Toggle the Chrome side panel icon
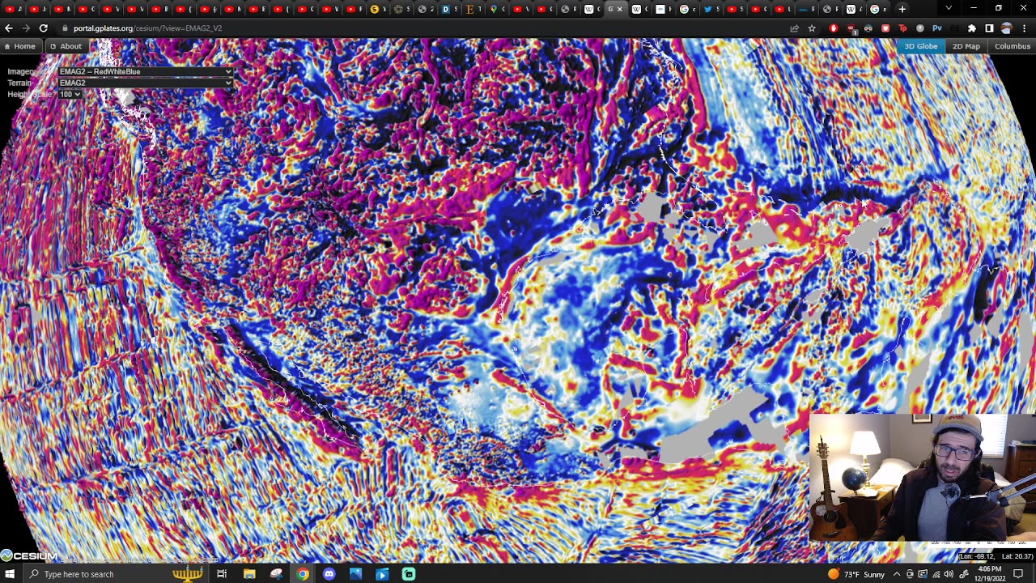The width and height of the screenshot is (1036, 583). coord(989,28)
